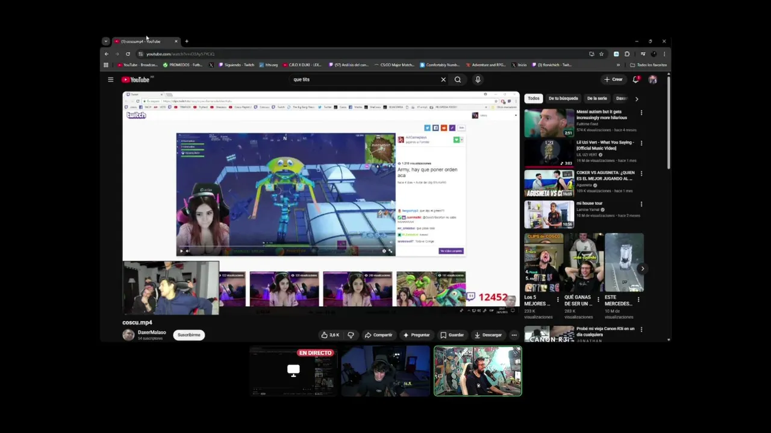Open YouTube Broadcas... bookmark

point(138,65)
